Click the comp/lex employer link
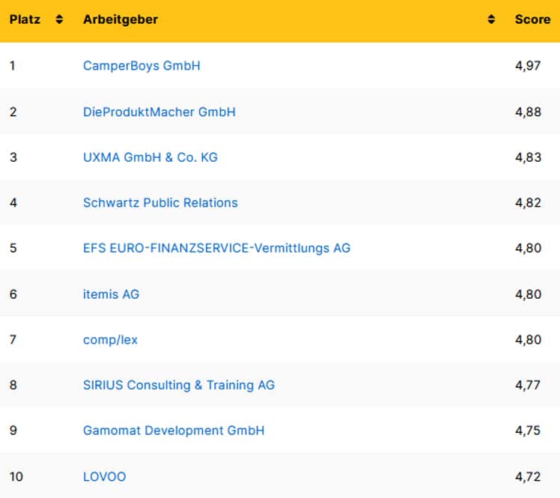This screenshot has width=560, height=498. pyautogui.click(x=110, y=340)
